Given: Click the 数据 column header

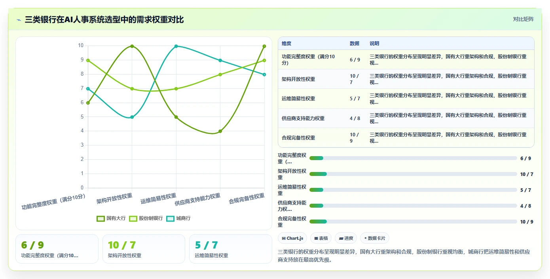Looking at the screenshot, I should click(x=355, y=44).
